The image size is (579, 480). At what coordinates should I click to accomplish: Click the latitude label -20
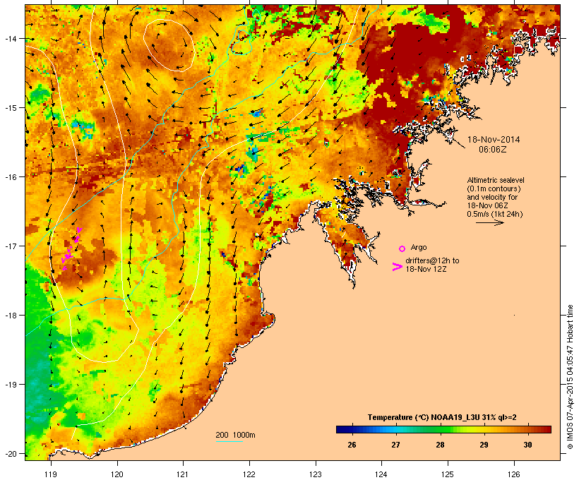(x=10, y=454)
